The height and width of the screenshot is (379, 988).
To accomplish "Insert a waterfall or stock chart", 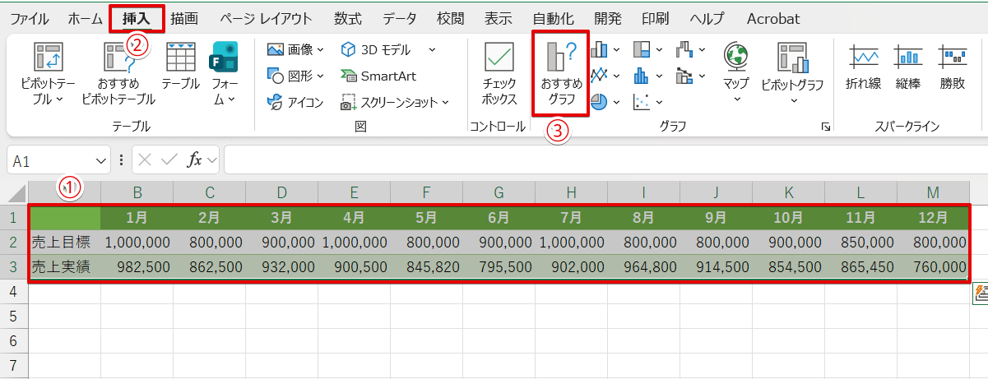I will pos(691,50).
